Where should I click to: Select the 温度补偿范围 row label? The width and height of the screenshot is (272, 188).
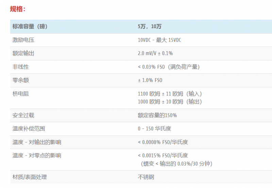pos(29,129)
